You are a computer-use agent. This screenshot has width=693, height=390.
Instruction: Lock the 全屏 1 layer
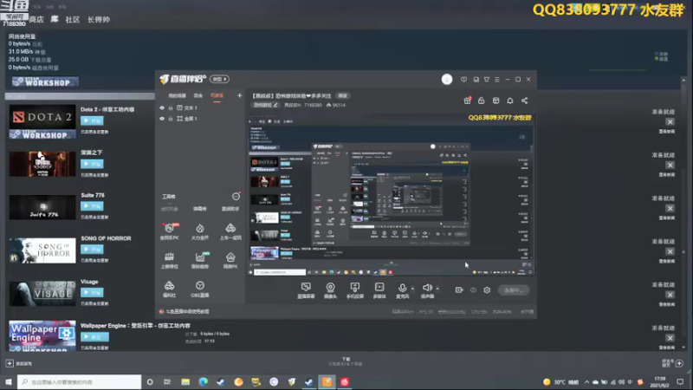[x=171, y=119]
